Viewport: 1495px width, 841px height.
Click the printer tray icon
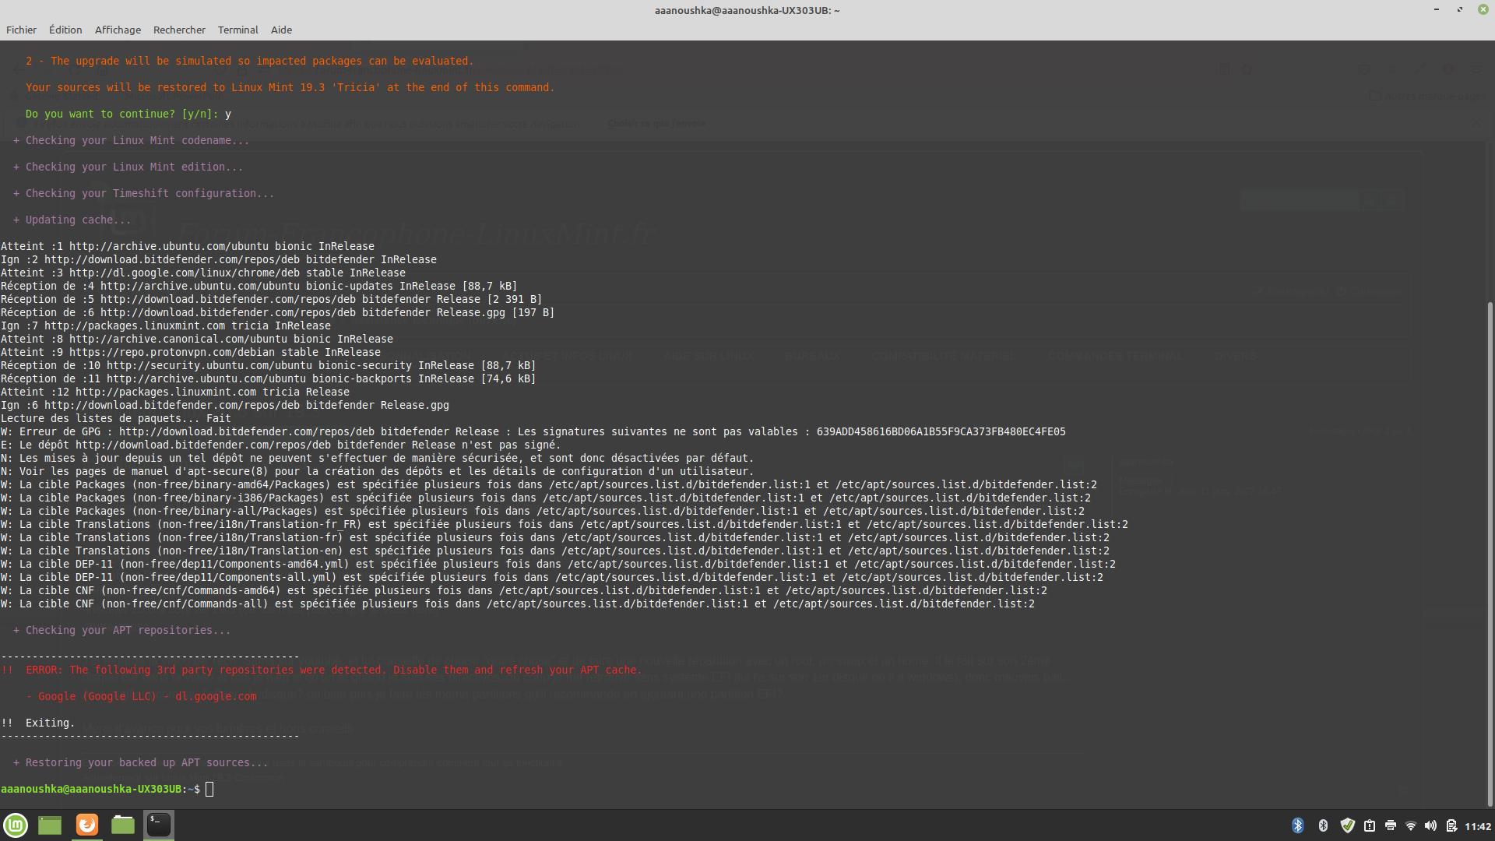[x=1391, y=826]
